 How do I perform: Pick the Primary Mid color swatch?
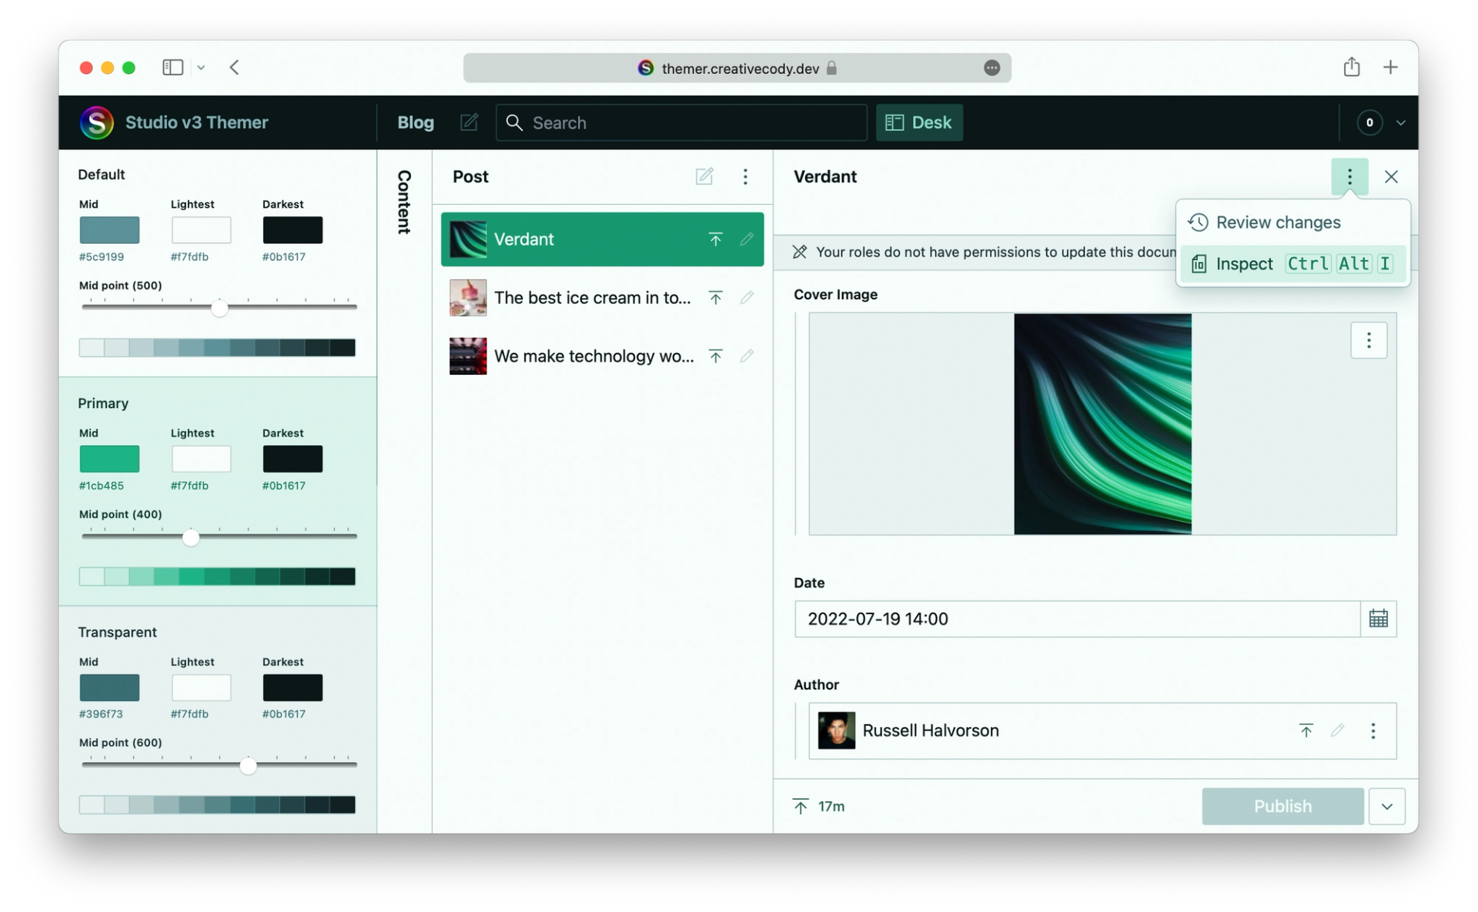[x=109, y=459]
